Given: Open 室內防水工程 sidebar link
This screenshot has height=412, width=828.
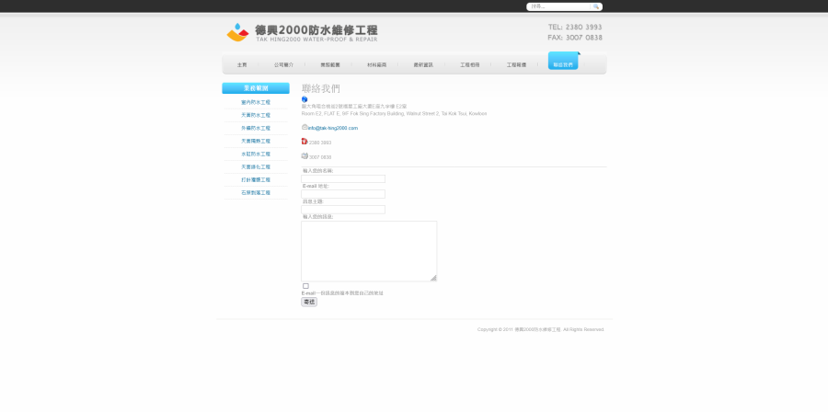Looking at the screenshot, I should (x=256, y=102).
